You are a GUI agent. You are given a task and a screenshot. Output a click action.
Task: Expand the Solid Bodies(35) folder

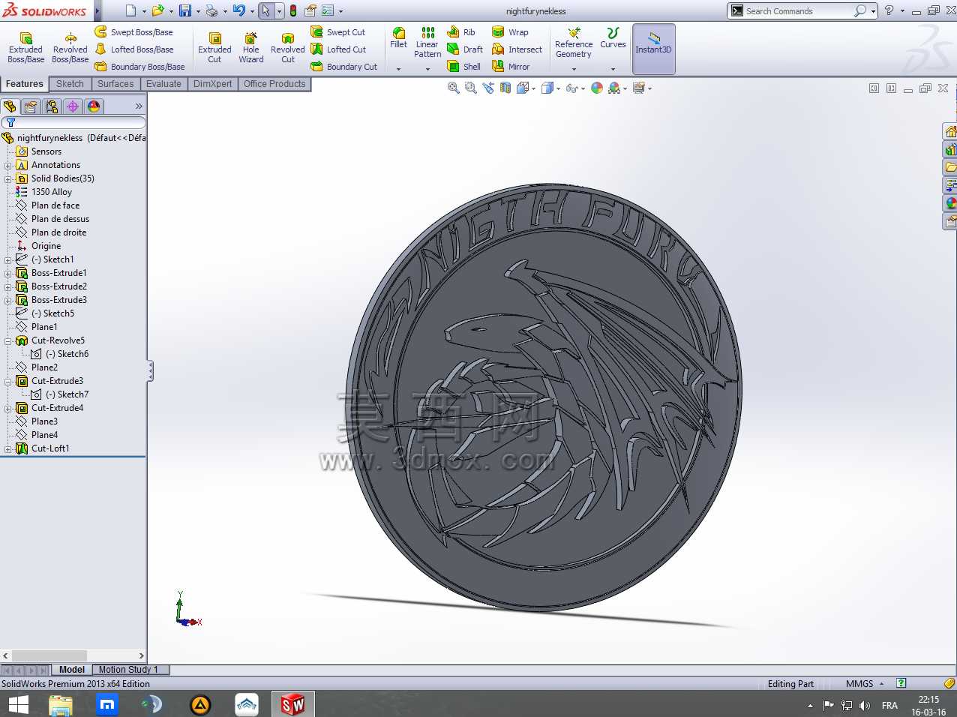[x=8, y=178]
